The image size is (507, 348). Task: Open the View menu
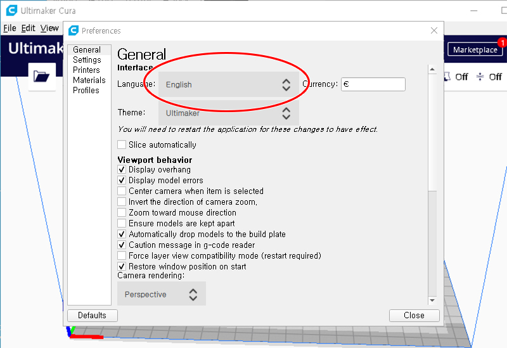[x=49, y=29]
